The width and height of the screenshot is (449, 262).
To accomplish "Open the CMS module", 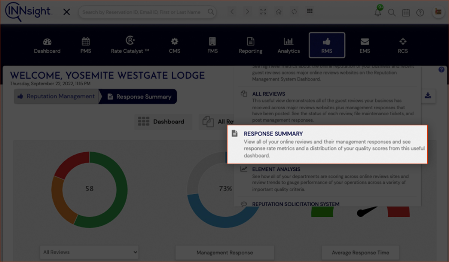I will point(175,45).
